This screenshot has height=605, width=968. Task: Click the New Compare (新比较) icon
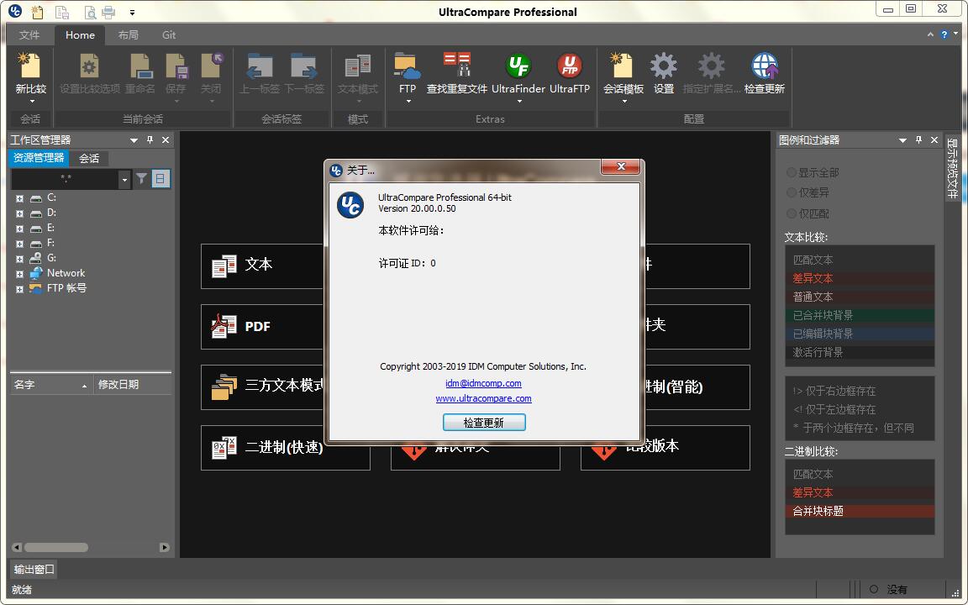30,67
